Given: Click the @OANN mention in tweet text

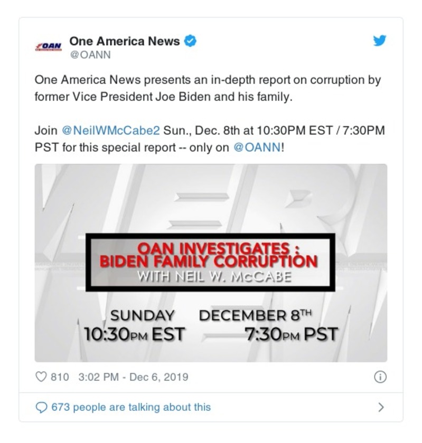Looking at the screenshot, I should coord(257,148).
